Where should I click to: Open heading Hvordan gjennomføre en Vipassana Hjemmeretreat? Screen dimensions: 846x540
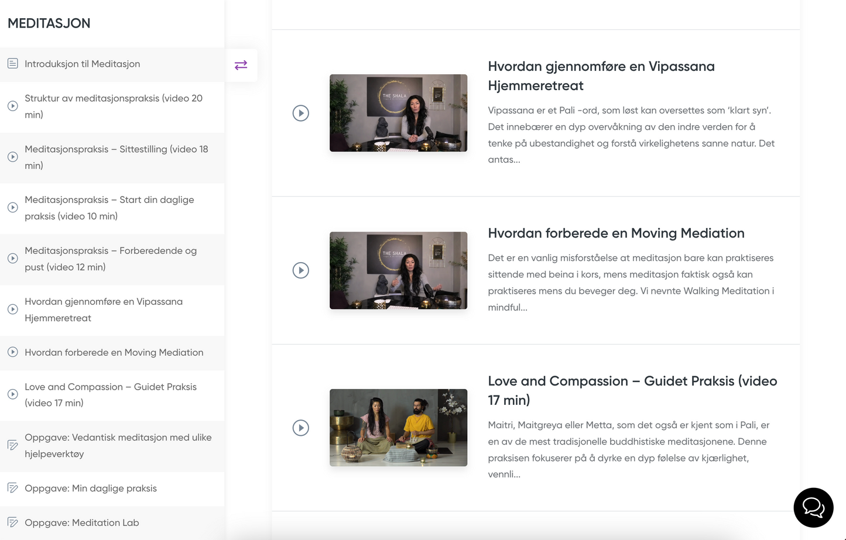click(601, 75)
